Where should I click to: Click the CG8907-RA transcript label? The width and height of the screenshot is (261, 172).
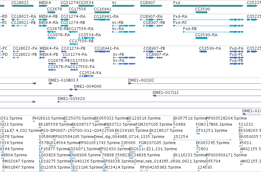pos(152,17)
